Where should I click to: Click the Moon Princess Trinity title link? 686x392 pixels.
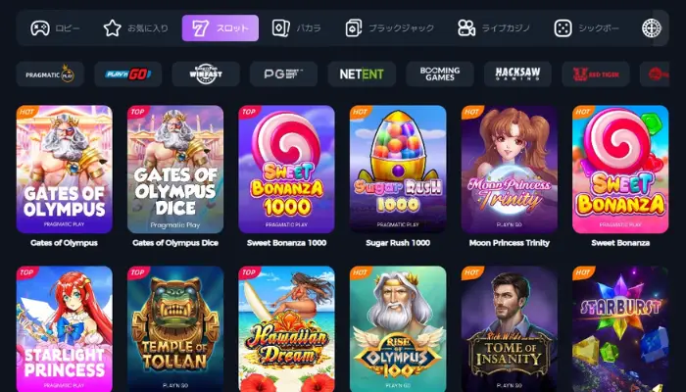(x=510, y=243)
